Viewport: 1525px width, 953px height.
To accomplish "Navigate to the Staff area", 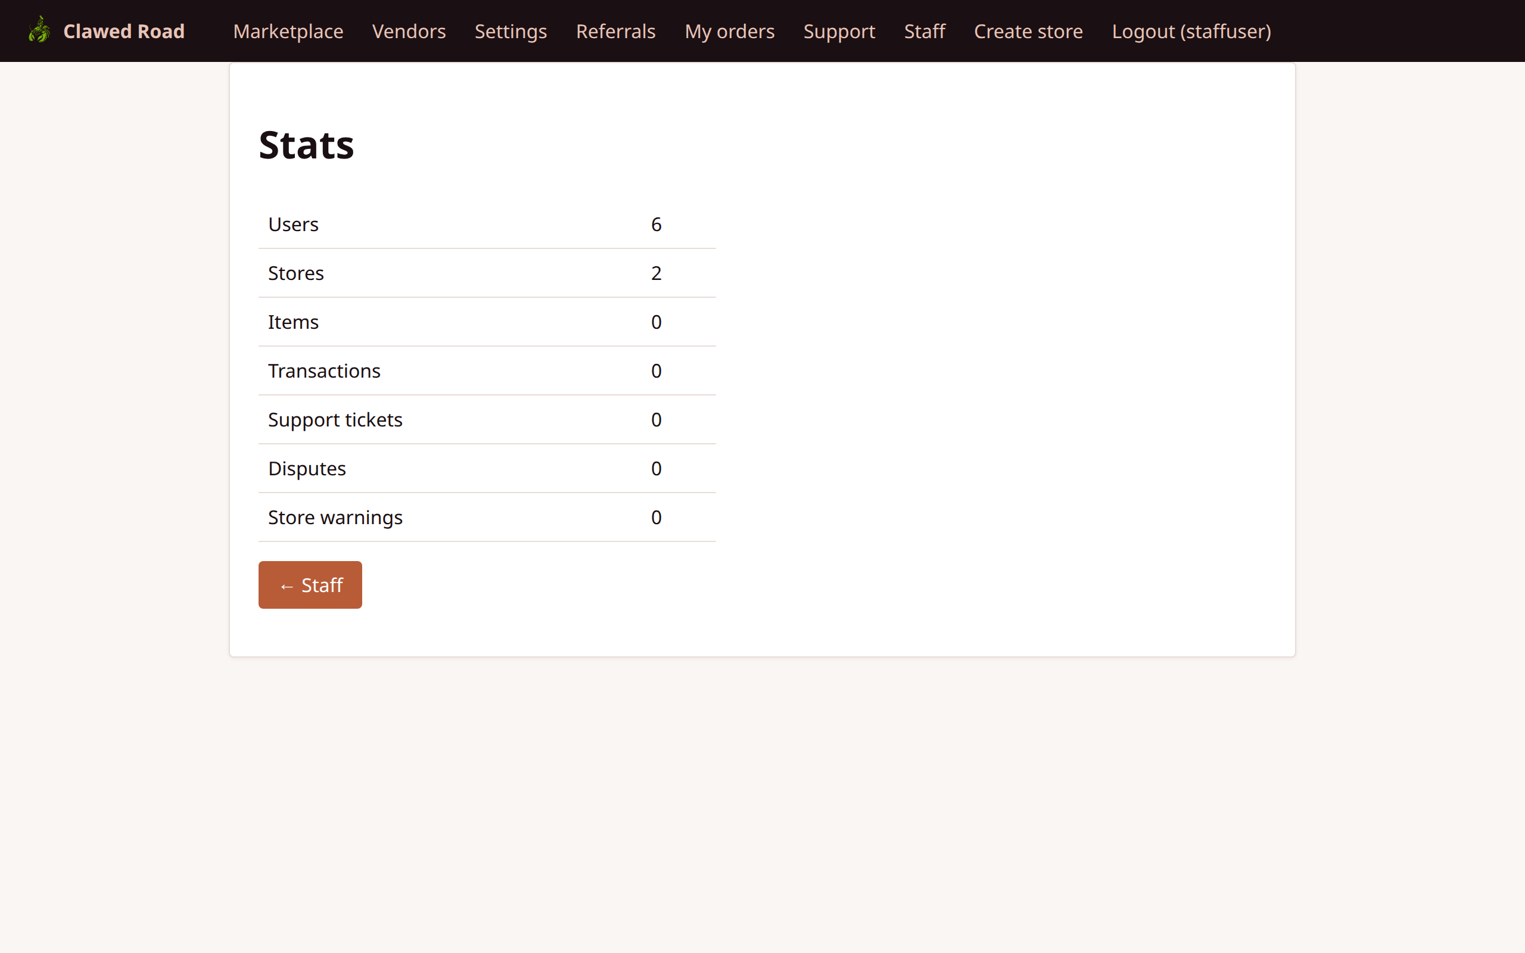I will pyautogui.click(x=924, y=31).
